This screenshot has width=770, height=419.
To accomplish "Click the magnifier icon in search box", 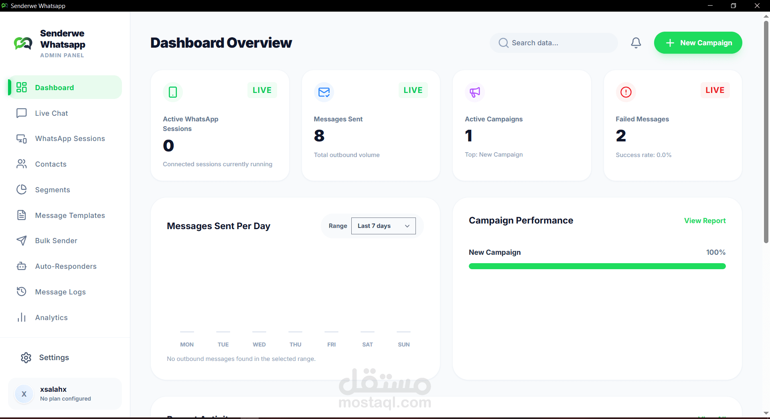I will (x=503, y=43).
